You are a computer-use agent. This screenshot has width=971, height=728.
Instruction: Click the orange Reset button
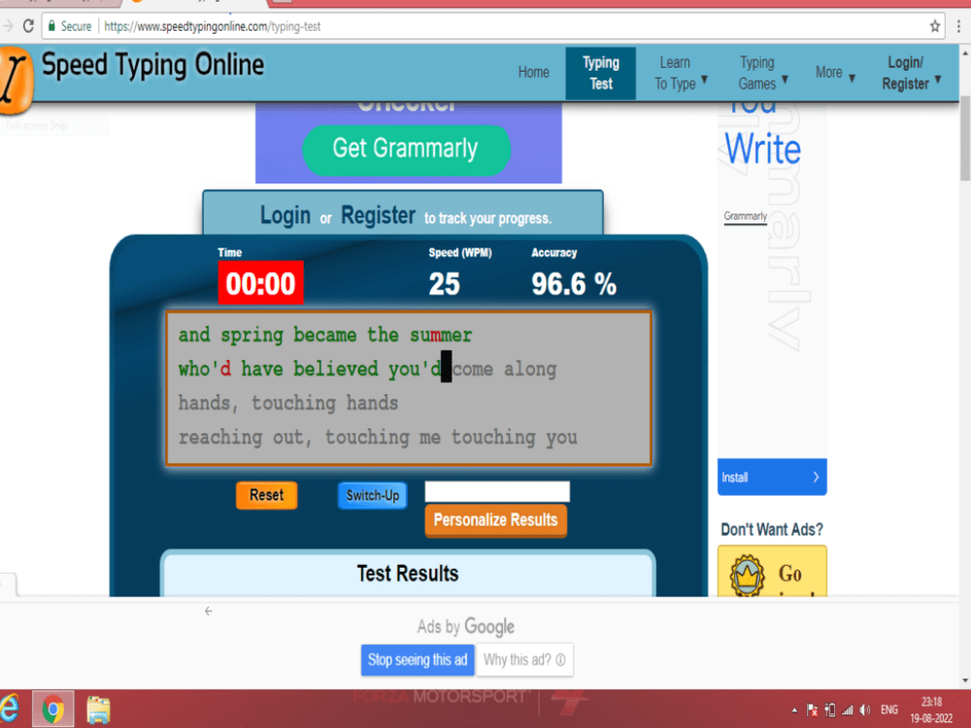(x=266, y=495)
